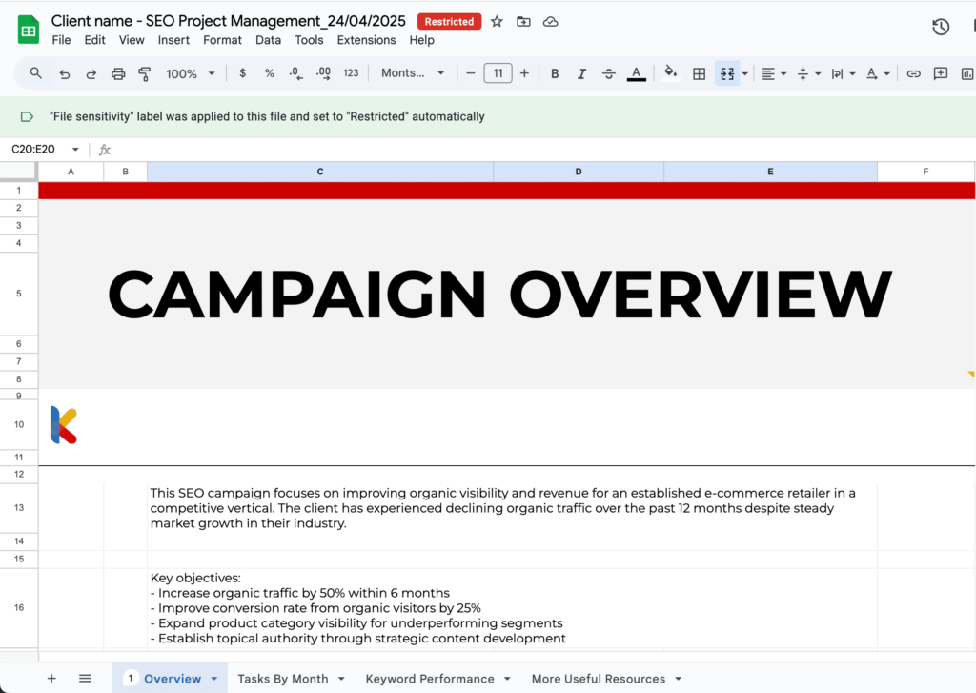
Task: Open the View menu
Action: coord(132,40)
